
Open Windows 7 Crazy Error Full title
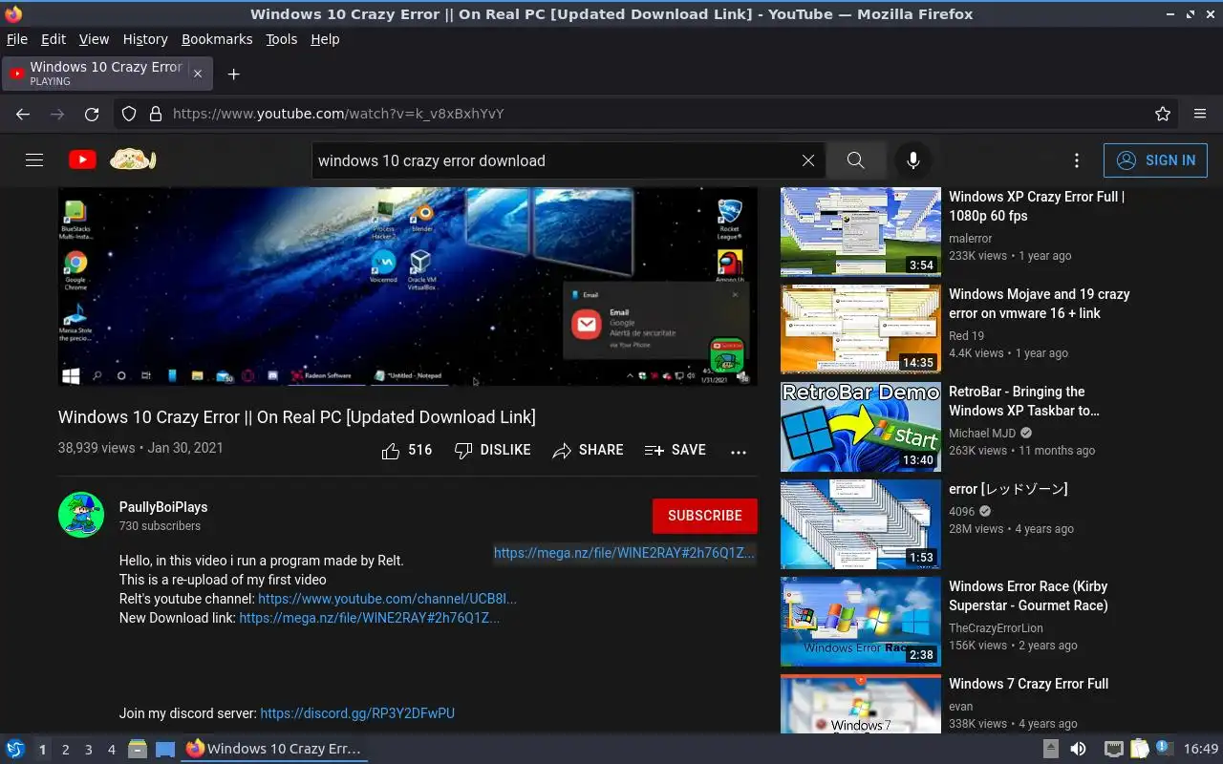click(x=1029, y=684)
